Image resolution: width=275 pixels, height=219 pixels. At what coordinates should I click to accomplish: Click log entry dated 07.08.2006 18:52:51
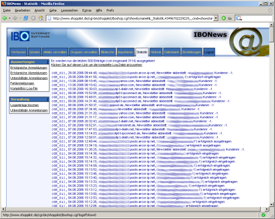(x=140, y=125)
